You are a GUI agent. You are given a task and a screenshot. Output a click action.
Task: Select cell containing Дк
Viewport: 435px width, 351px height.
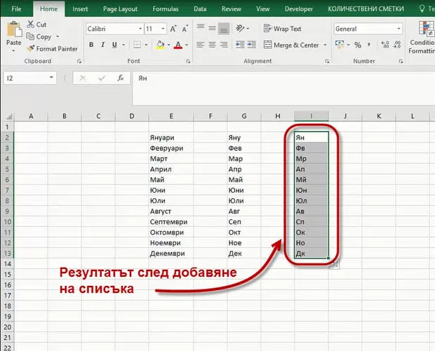pos(312,254)
